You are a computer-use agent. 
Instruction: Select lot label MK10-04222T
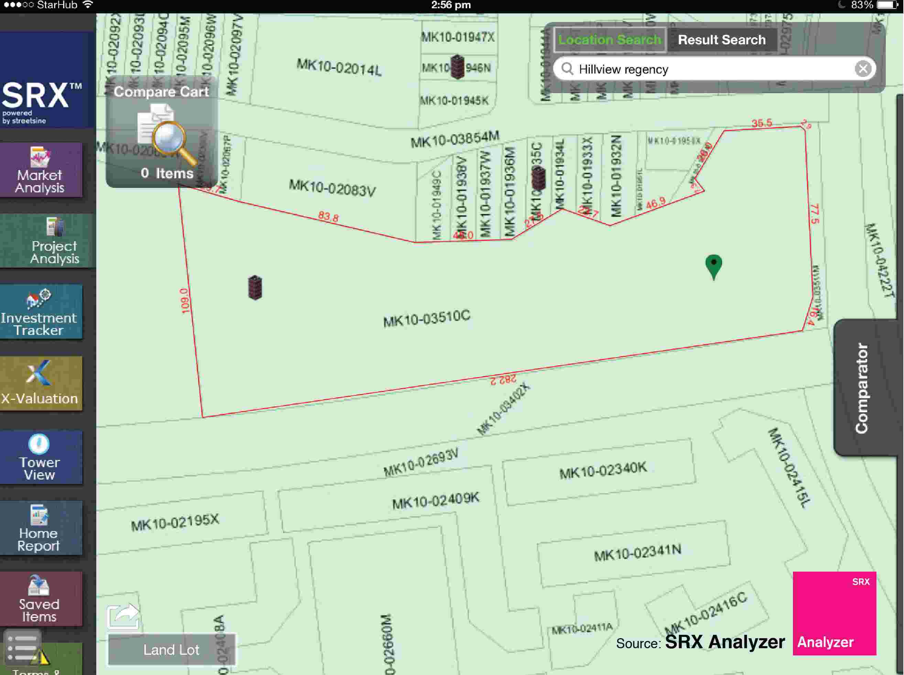pyautogui.click(x=880, y=260)
